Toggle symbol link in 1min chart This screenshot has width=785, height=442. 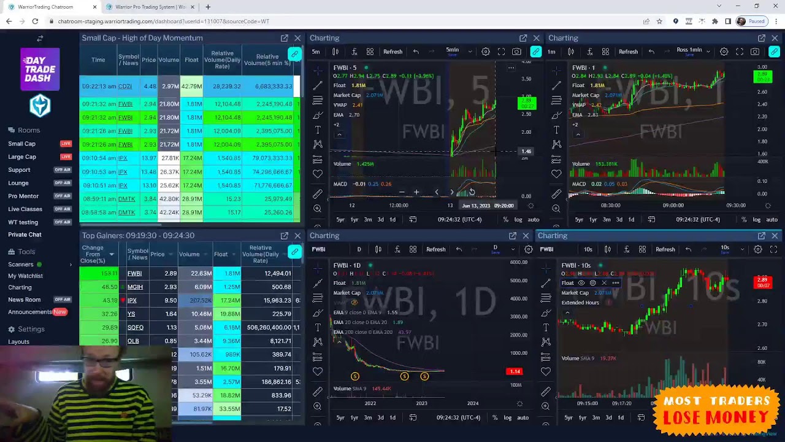click(774, 52)
